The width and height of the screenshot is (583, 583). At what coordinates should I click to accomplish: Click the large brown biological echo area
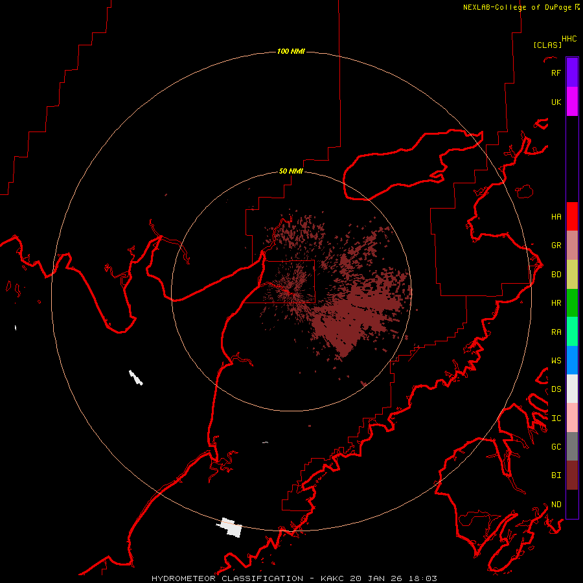350,316
